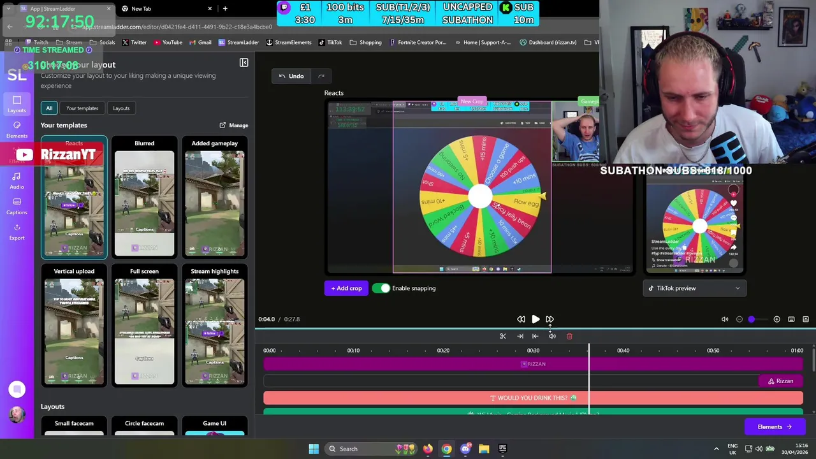Click the split scissors tool on timeline

coord(502,337)
